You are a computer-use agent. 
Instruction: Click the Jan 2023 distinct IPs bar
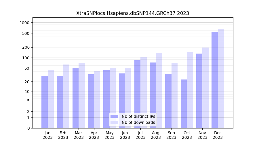(45, 102)
